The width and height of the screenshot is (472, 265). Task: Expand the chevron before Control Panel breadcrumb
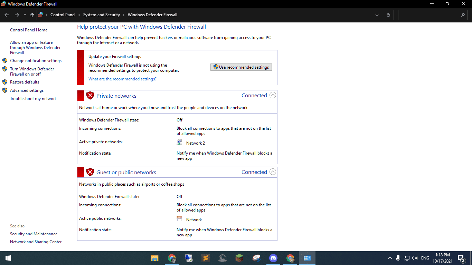[47, 15]
